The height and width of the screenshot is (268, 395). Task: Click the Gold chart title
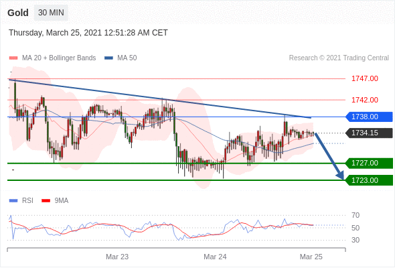pyautogui.click(x=18, y=13)
